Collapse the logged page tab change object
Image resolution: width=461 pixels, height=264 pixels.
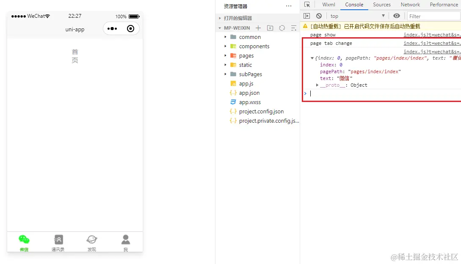click(x=312, y=58)
